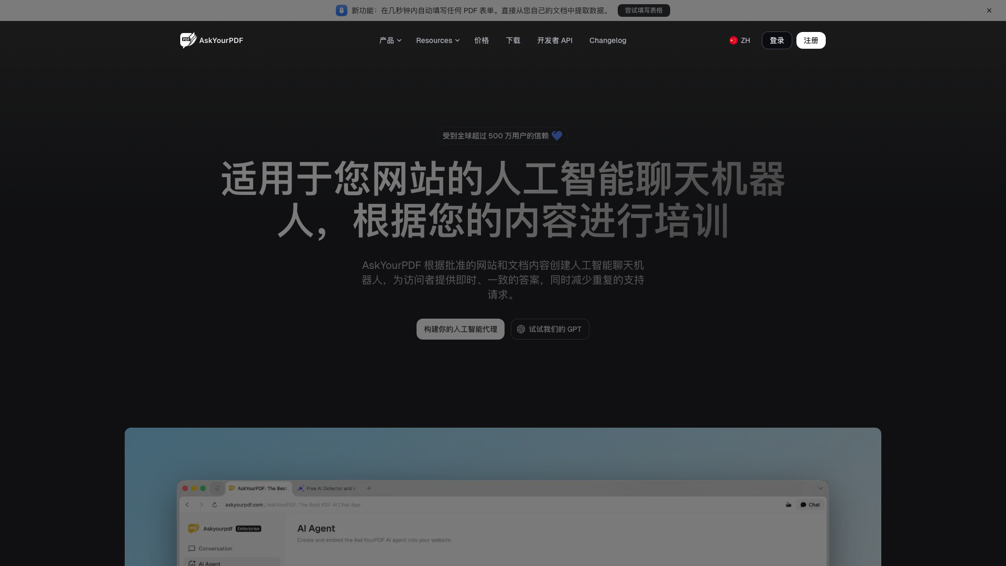Open the 价格 page
The height and width of the screenshot is (566, 1006).
coord(482,40)
